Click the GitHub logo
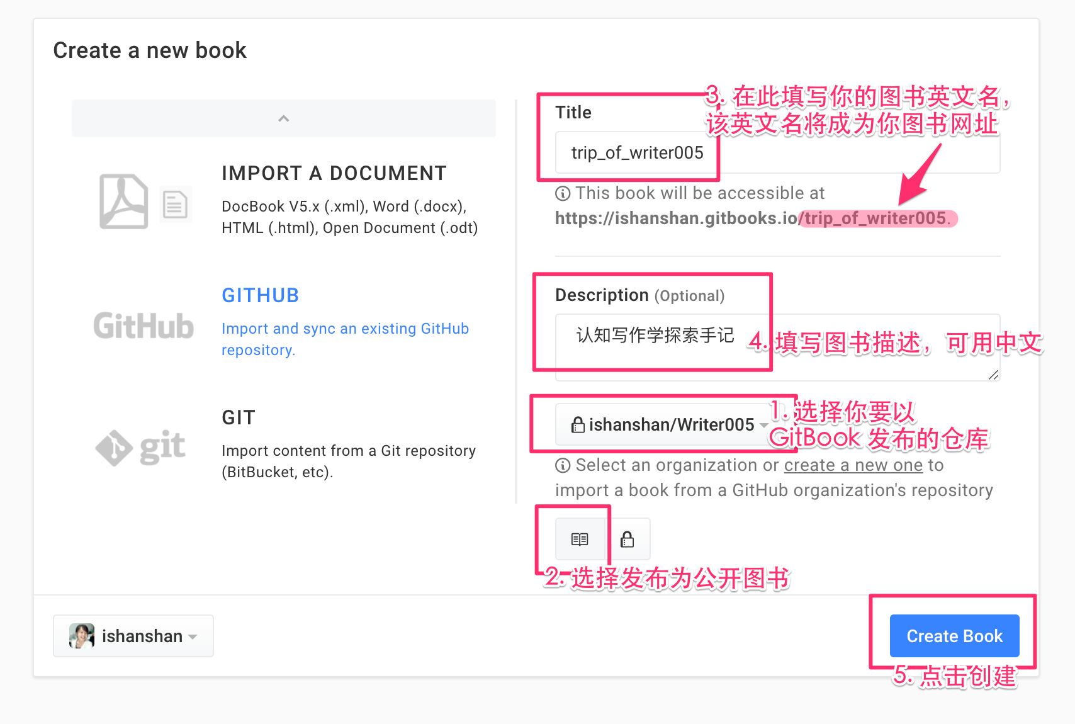This screenshot has width=1075, height=724. tap(144, 326)
